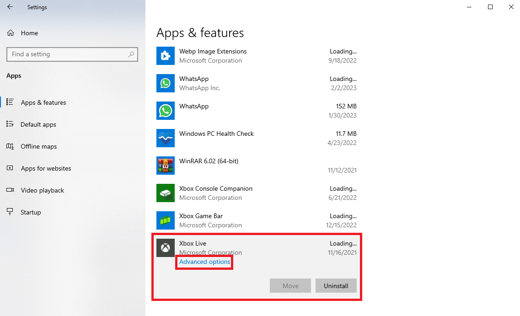Select the Xbox Live app name
Image resolution: width=520 pixels, height=316 pixels.
point(193,243)
